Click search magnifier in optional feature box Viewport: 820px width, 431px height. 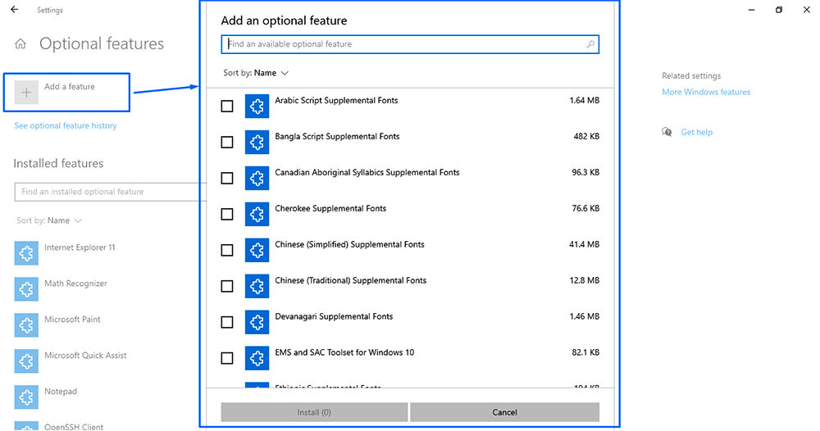(x=590, y=44)
